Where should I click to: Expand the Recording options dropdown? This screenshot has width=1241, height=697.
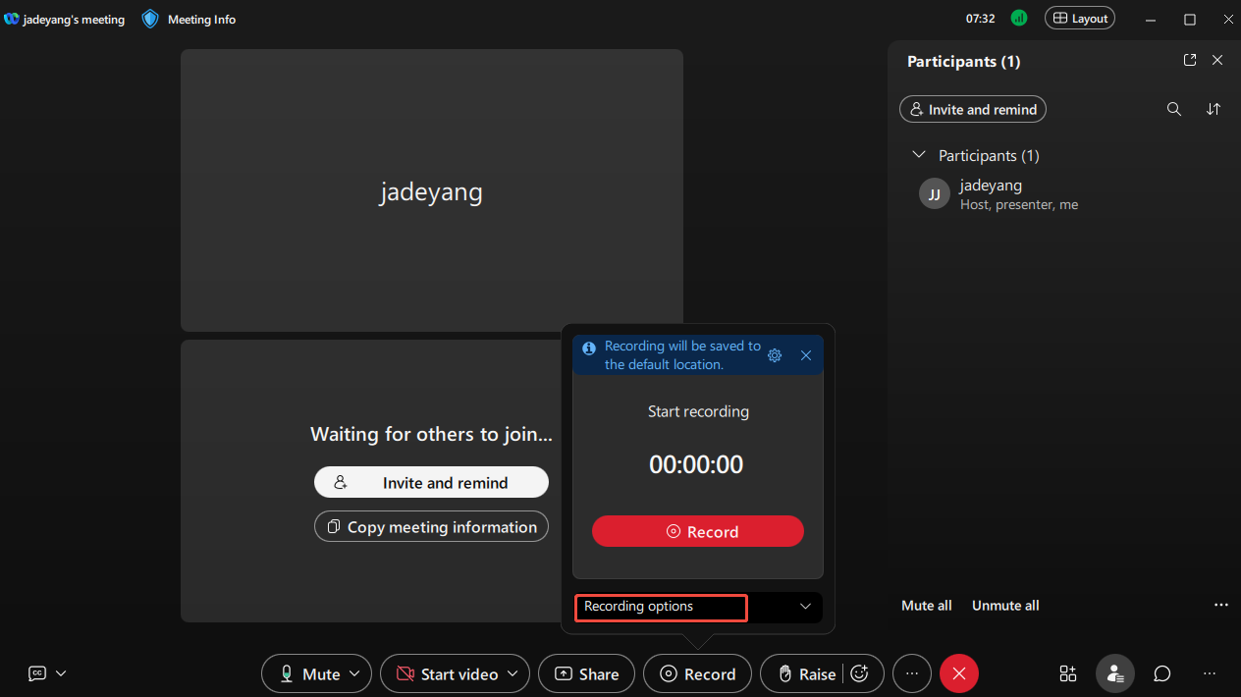point(804,607)
